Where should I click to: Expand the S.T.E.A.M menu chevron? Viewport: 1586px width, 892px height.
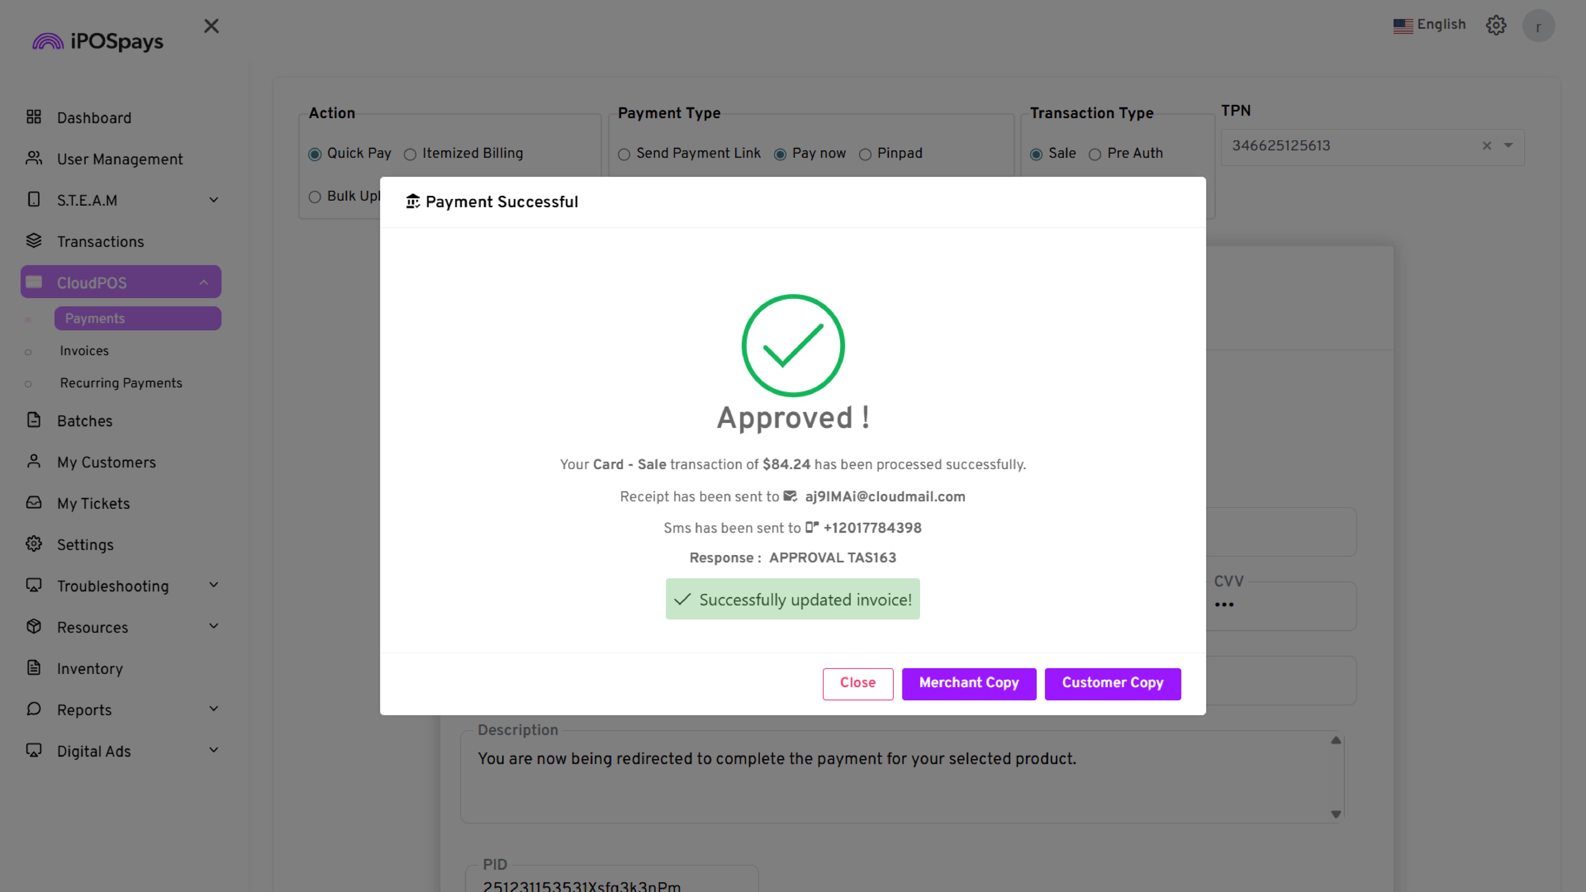214,200
